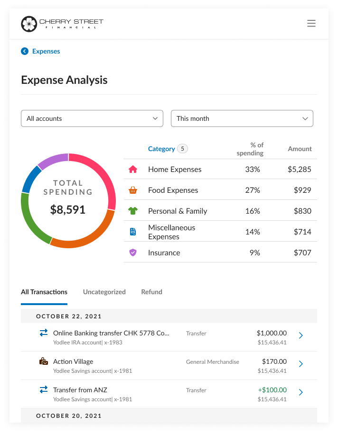Click the briefcase icon next to Action Village

pos(44,360)
